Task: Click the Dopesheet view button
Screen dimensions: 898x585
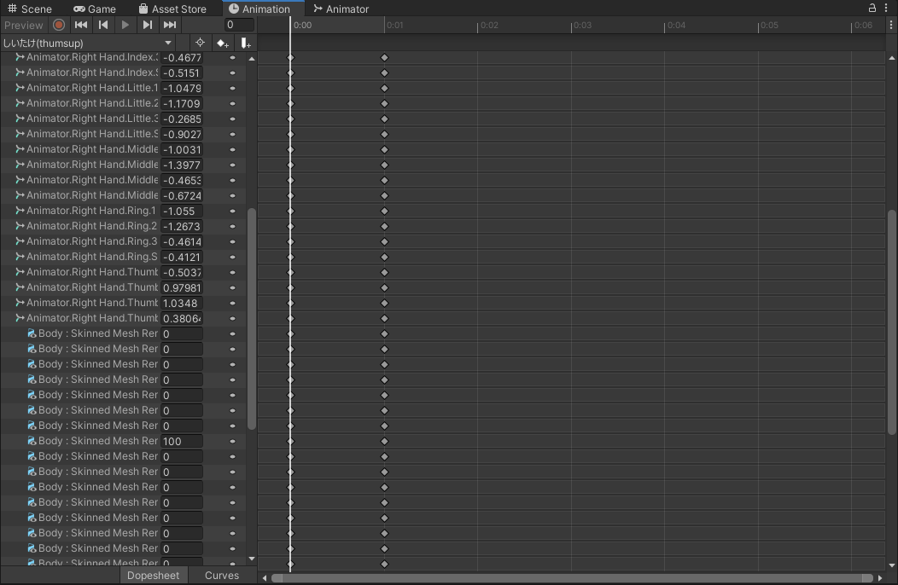Action: (x=153, y=576)
